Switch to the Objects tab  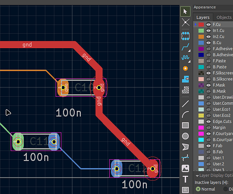[224, 18]
